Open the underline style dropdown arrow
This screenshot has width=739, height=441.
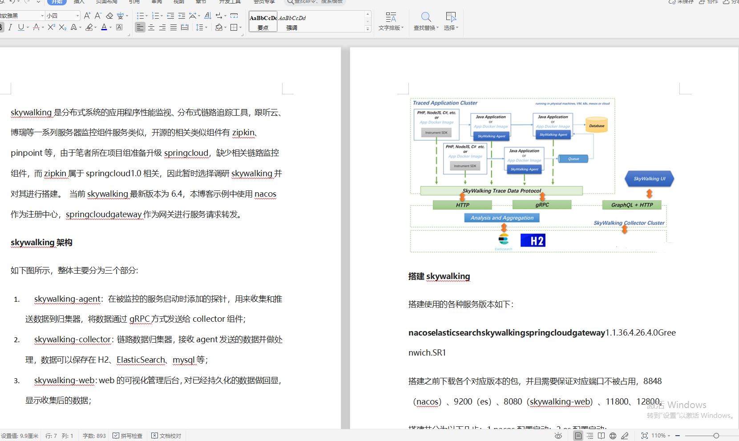(28, 28)
